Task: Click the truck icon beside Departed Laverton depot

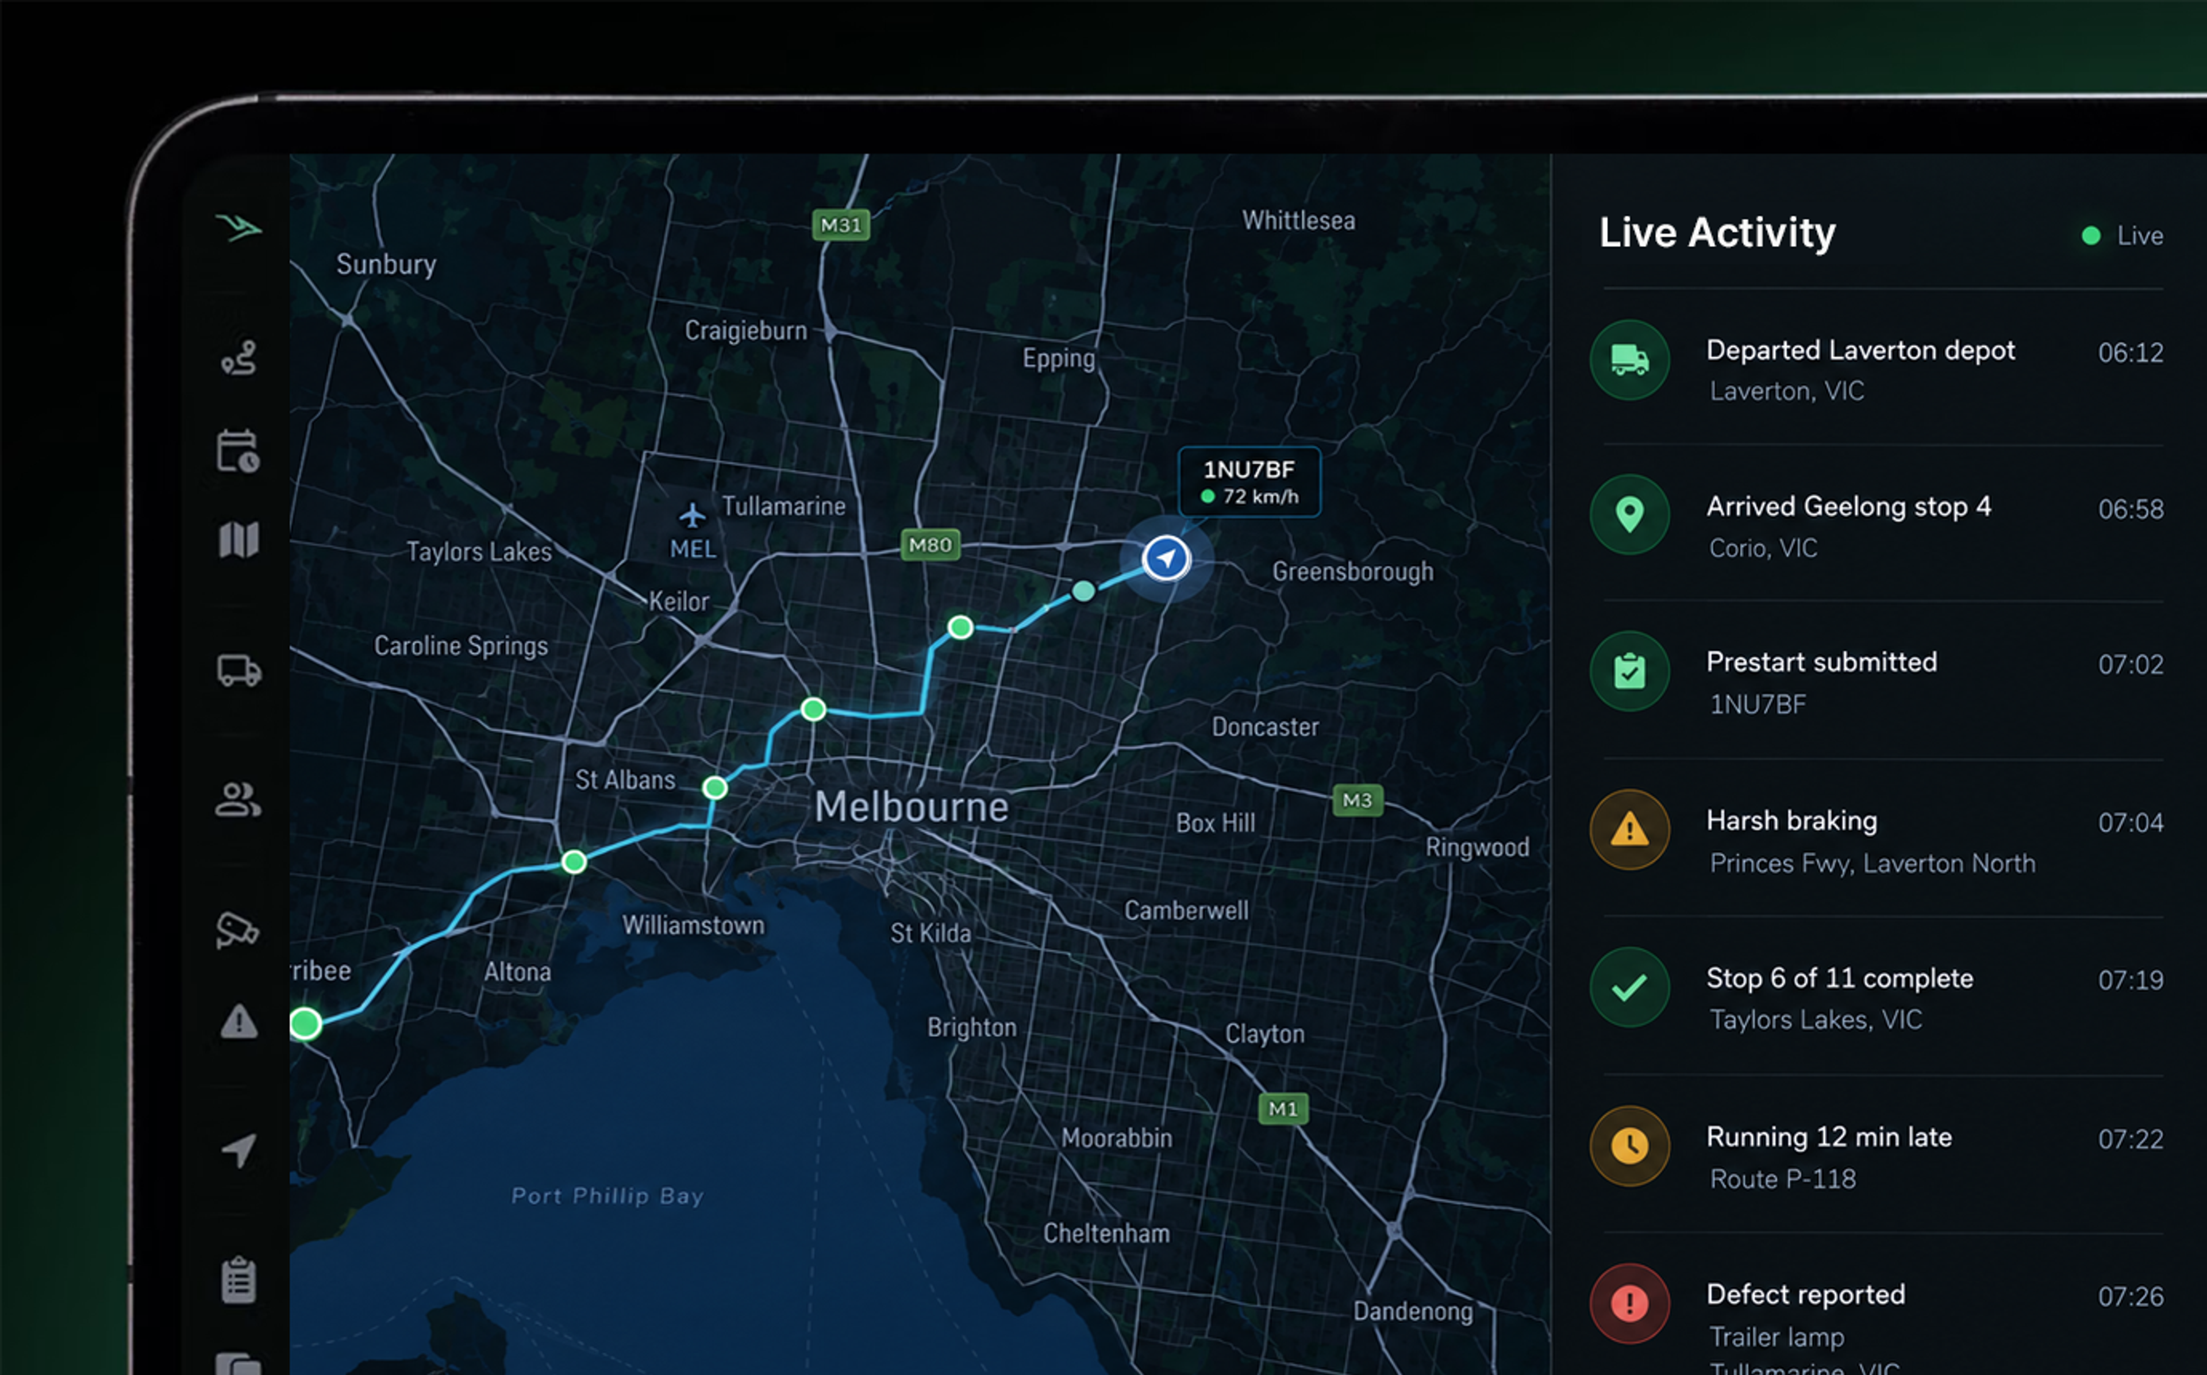Action: (1629, 360)
